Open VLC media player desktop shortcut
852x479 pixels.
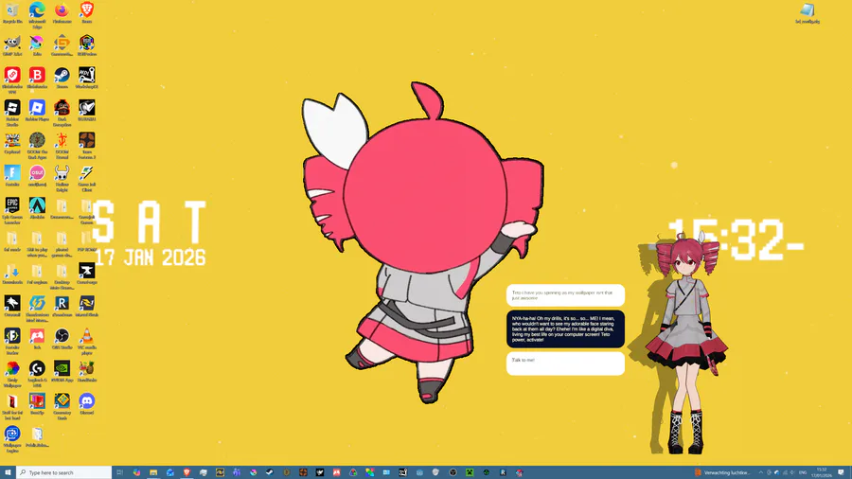[x=87, y=341]
